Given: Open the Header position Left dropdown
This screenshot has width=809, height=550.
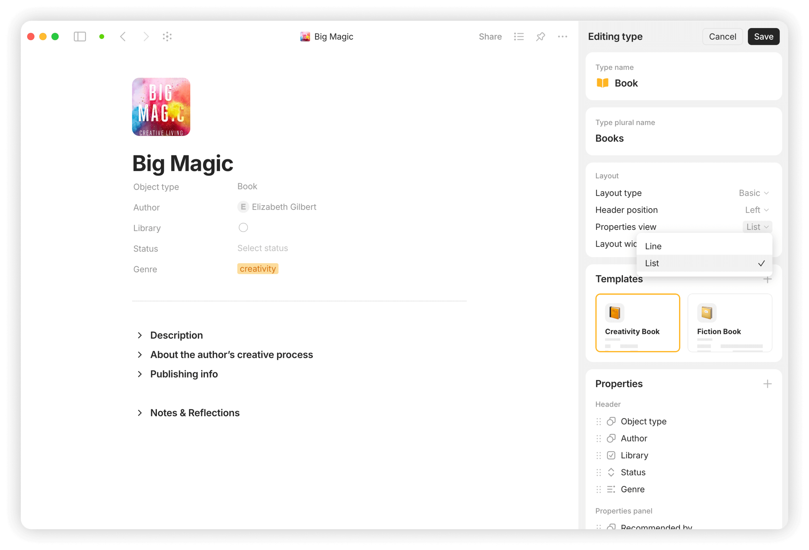Looking at the screenshot, I should click(757, 210).
